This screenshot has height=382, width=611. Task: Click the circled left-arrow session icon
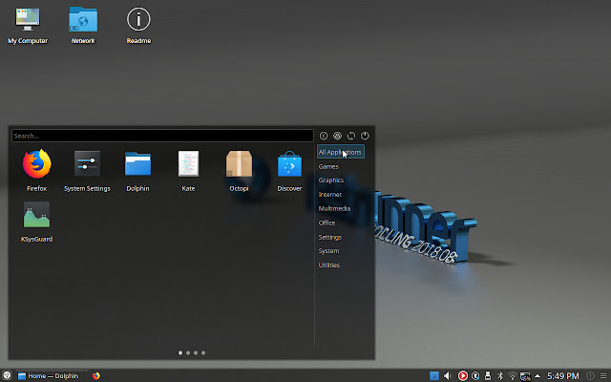[324, 136]
